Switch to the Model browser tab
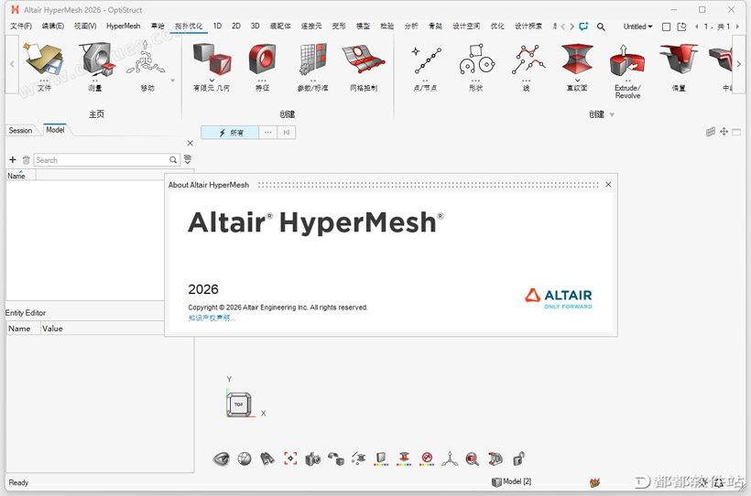The width and height of the screenshot is (751, 496). (x=55, y=130)
